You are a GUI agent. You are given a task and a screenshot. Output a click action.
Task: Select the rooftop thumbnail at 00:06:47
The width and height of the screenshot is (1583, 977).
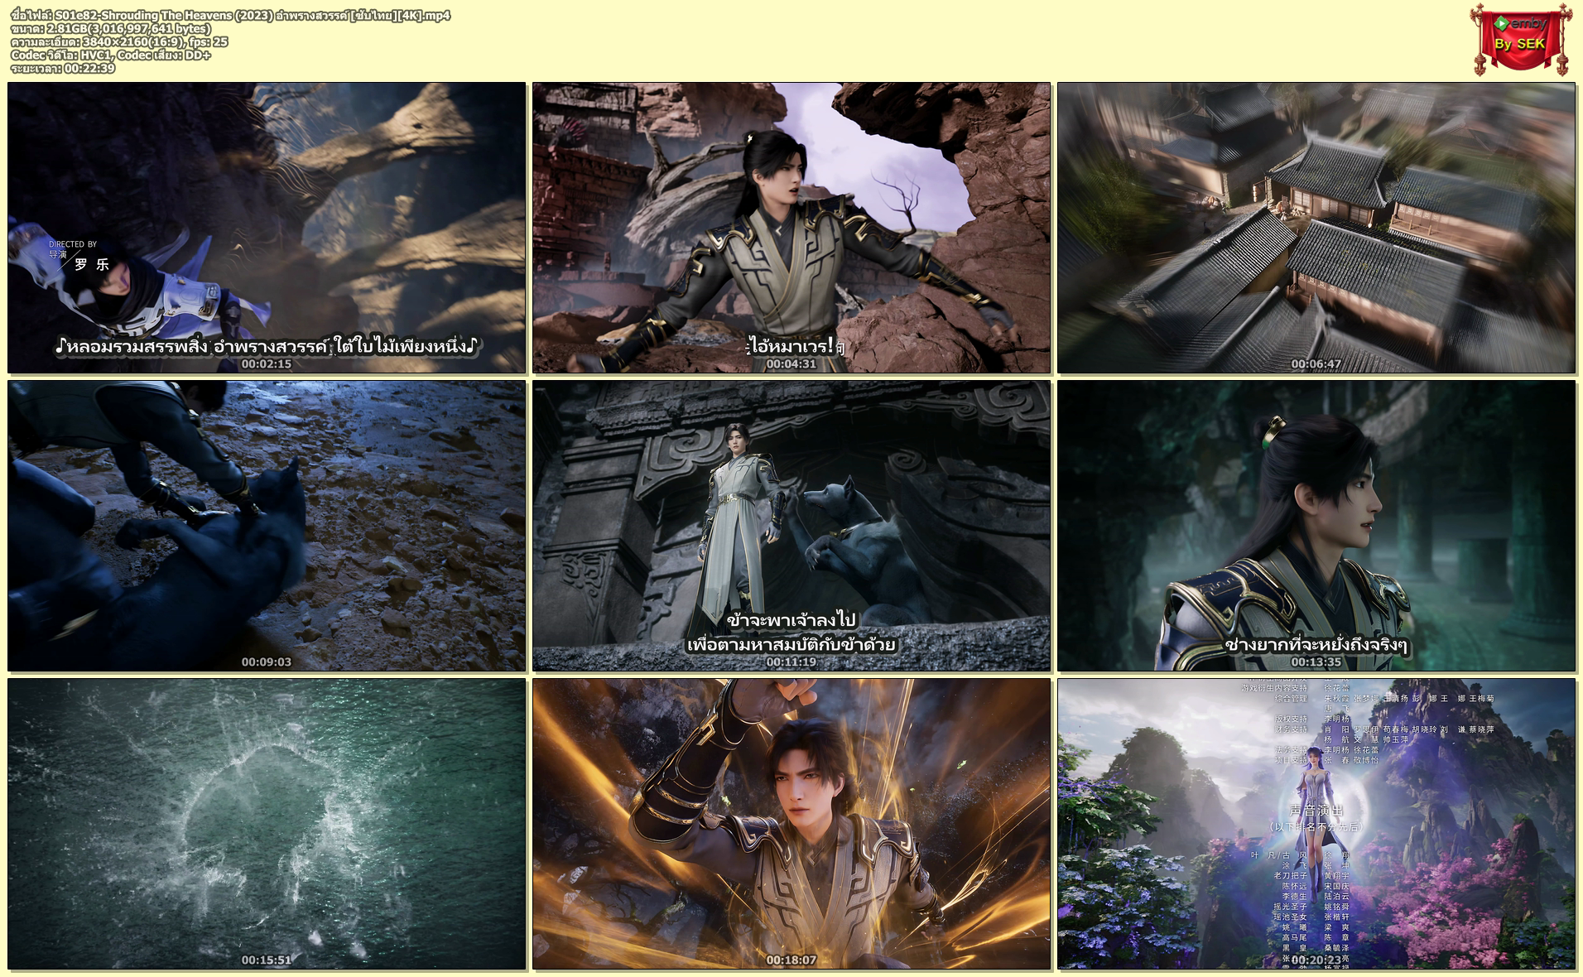click(1316, 228)
